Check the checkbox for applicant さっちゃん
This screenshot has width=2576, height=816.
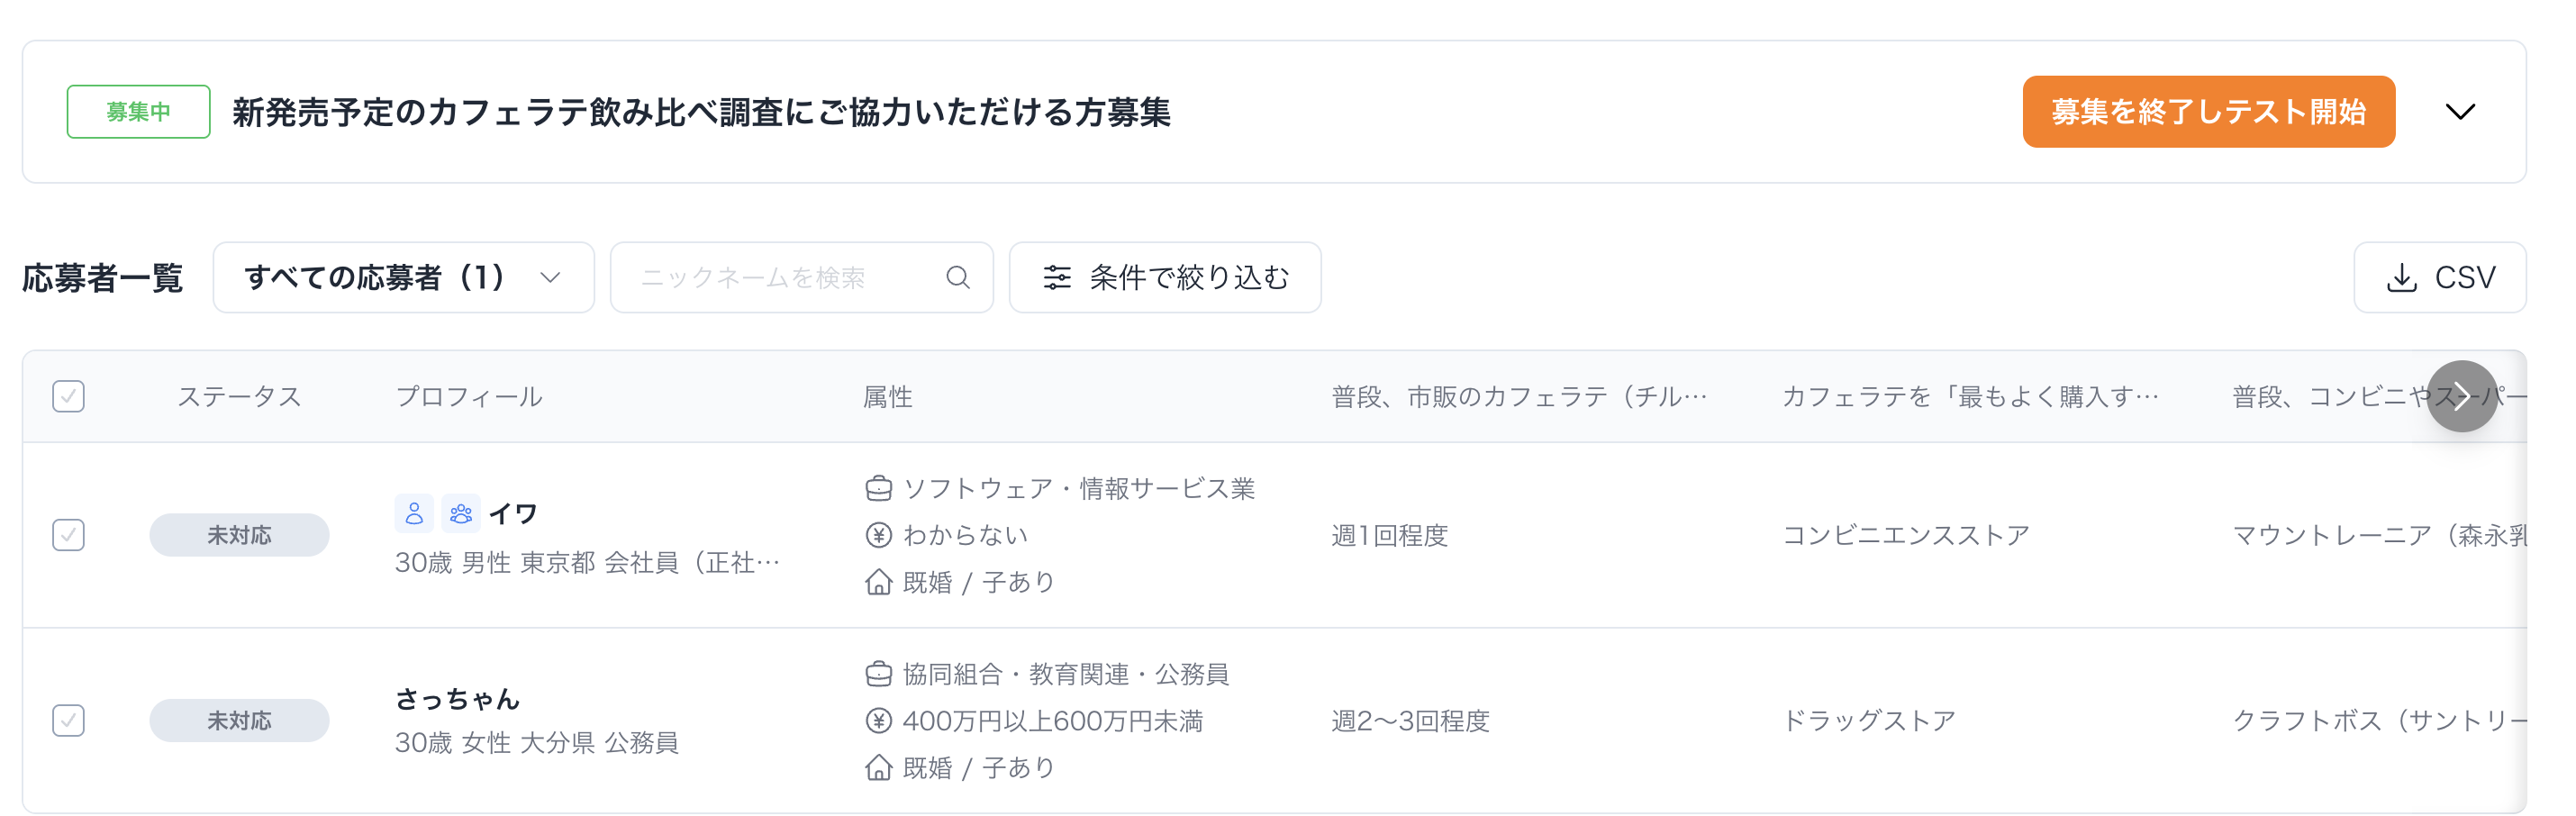(x=68, y=720)
